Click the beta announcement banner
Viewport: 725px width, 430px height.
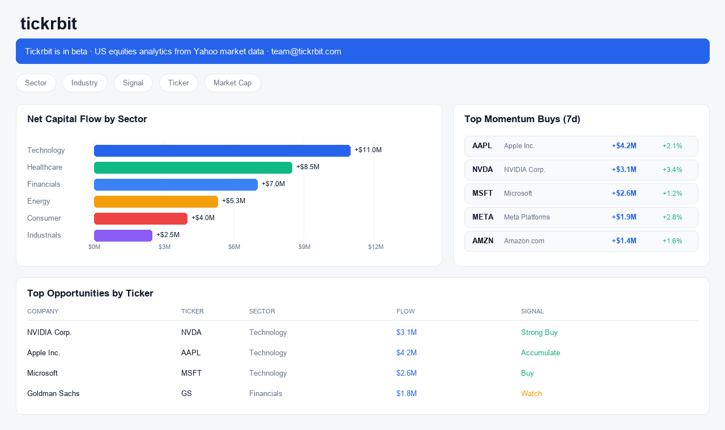click(362, 51)
